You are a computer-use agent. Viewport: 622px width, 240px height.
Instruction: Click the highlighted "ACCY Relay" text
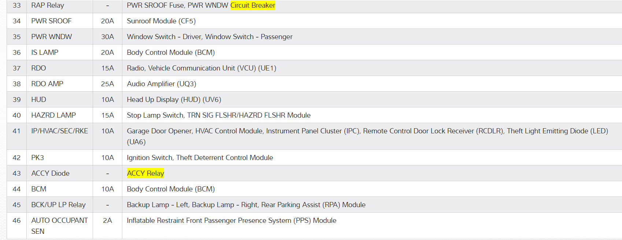click(145, 173)
